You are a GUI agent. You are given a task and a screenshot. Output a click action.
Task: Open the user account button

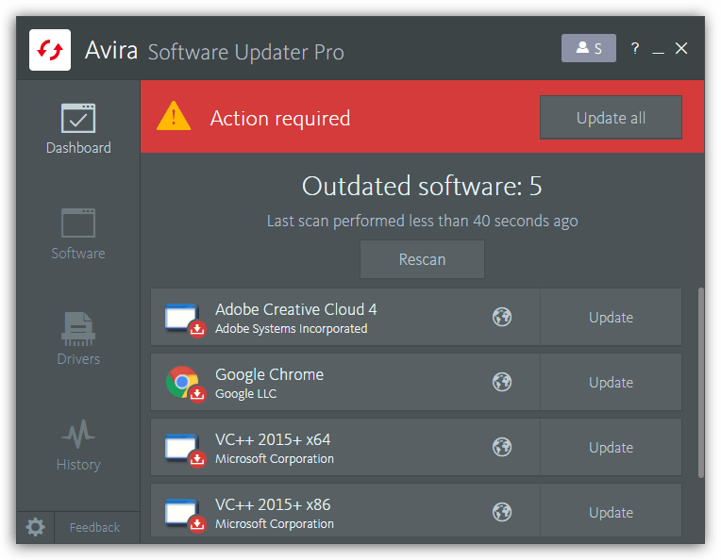[588, 48]
